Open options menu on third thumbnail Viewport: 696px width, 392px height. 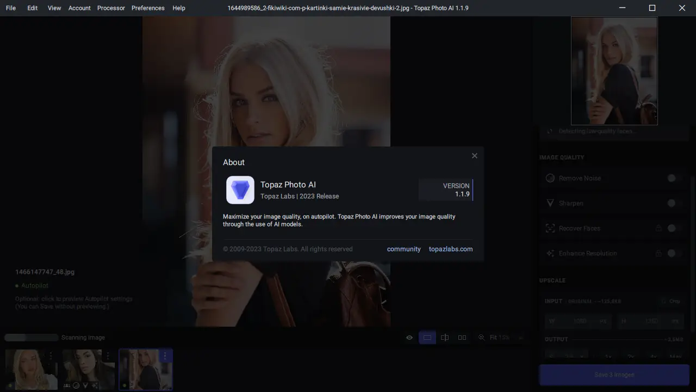165,356
